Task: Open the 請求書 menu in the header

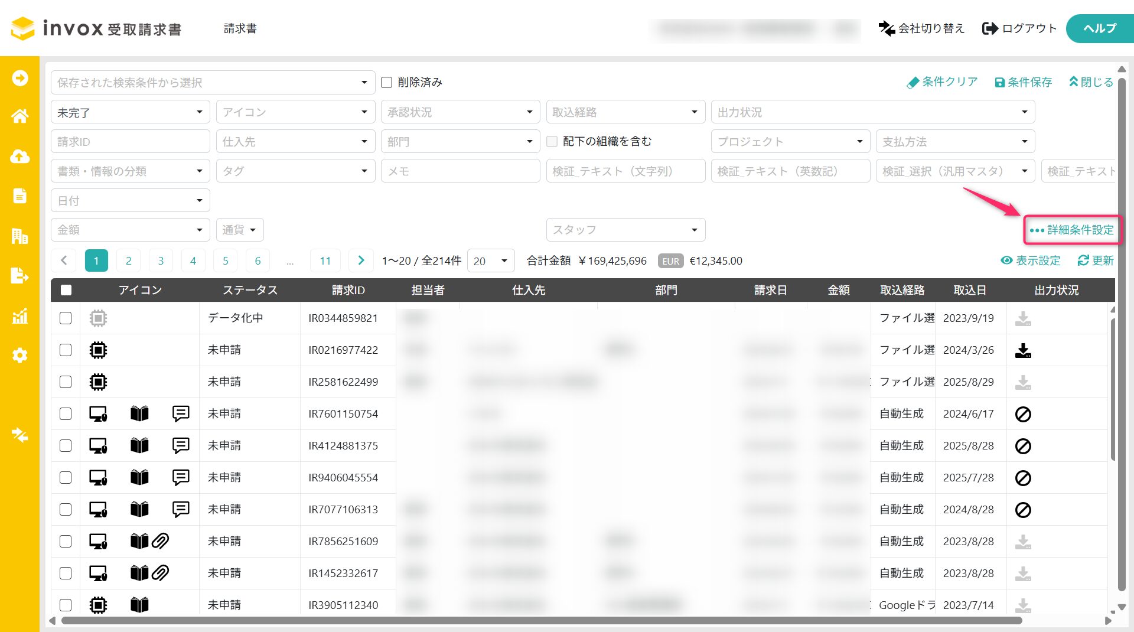Action: click(240, 28)
